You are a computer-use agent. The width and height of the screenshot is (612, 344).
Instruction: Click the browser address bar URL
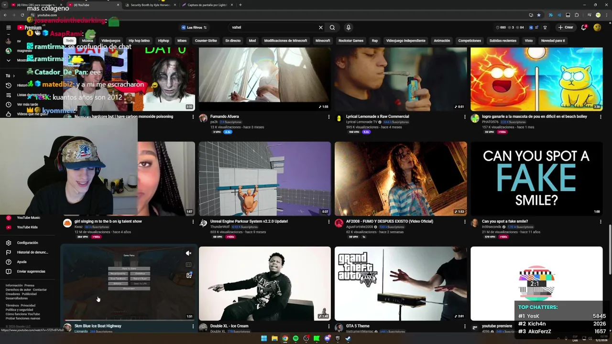[47, 15]
